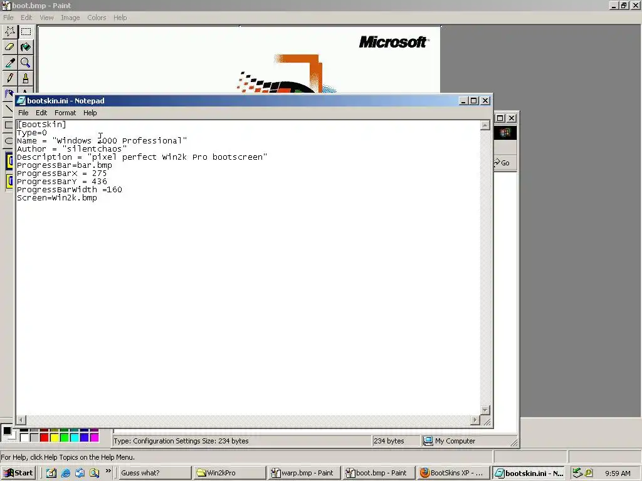Minimize the bootskin.ini Notepad window
This screenshot has height=481, width=642.
[463, 101]
